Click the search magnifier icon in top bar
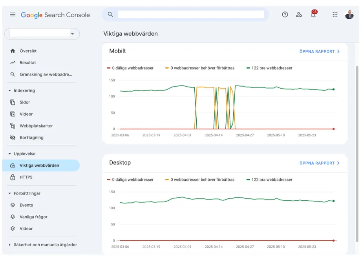Screen dimensions: 362x258 110,15
